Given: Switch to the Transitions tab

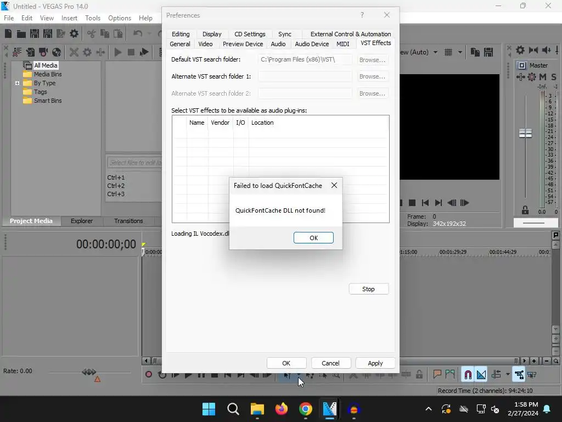Looking at the screenshot, I should [x=128, y=221].
